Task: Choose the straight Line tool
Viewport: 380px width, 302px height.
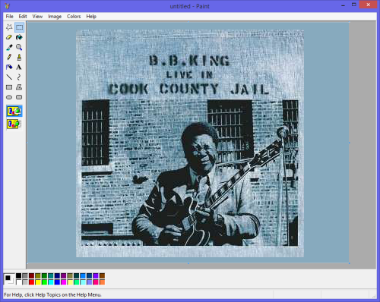Action: tap(9, 77)
